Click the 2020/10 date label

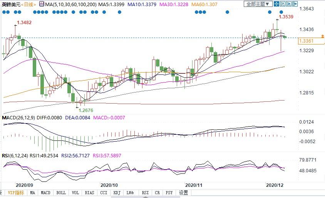coord(109,185)
